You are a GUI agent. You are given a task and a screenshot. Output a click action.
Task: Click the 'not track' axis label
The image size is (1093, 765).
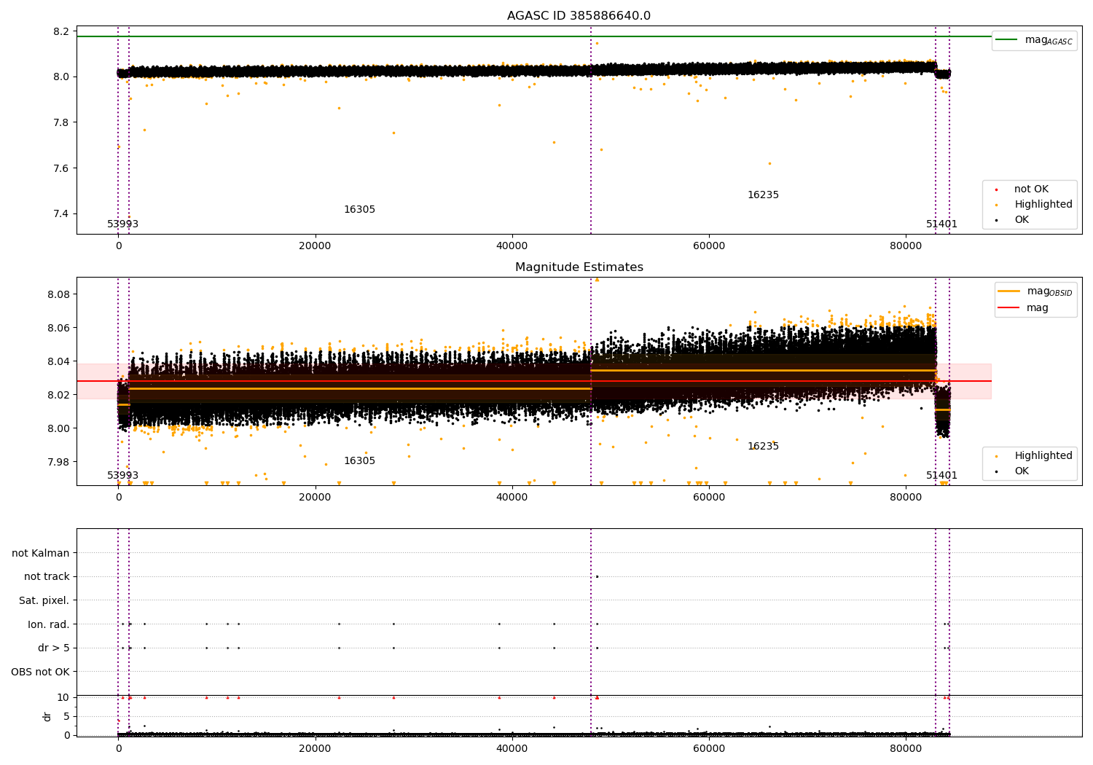pyautogui.click(x=47, y=577)
